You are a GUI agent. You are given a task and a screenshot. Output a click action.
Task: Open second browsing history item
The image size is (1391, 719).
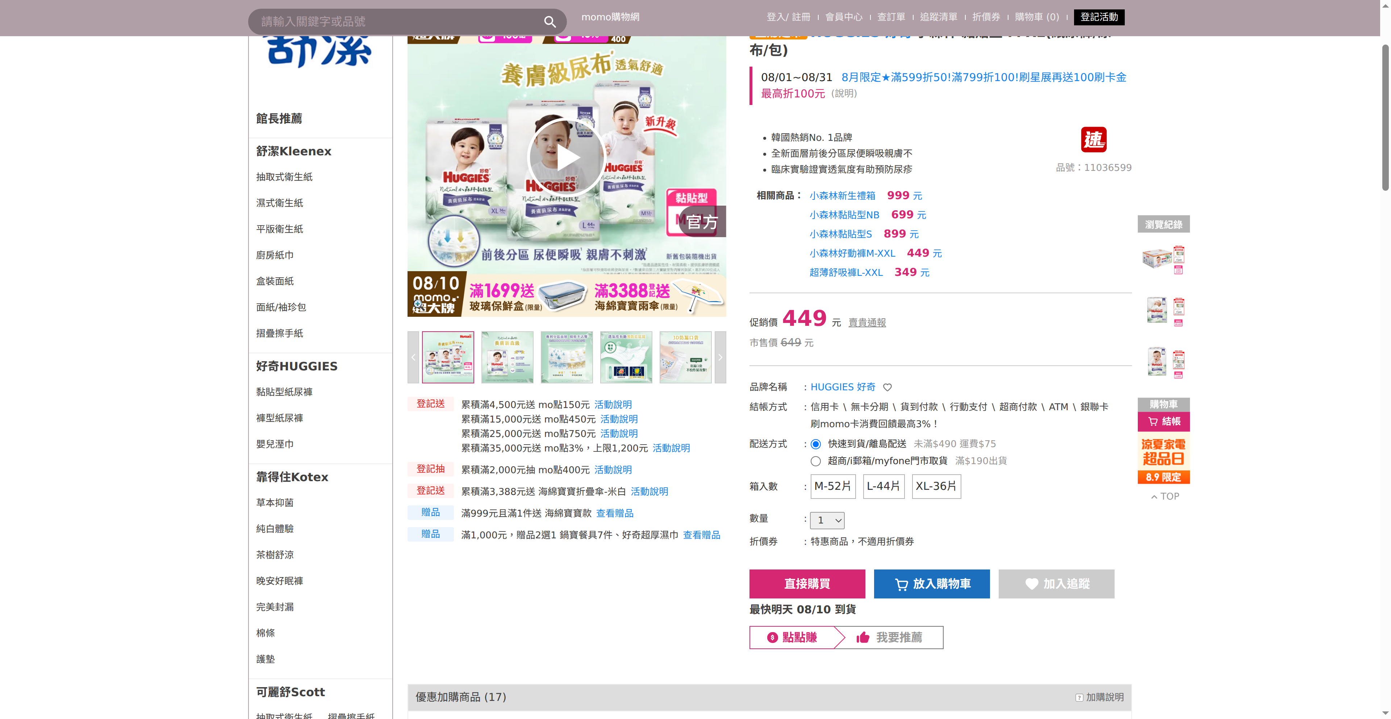point(1164,311)
